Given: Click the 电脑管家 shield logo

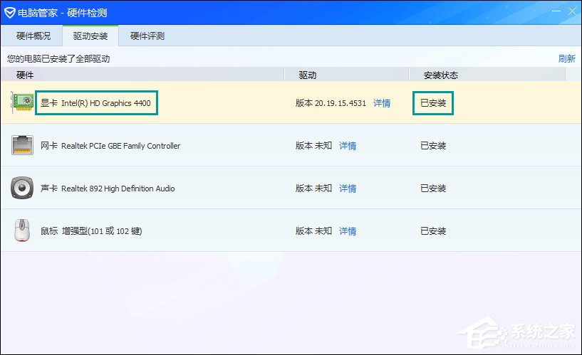Looking at the screenshot, I should (10, 13).
